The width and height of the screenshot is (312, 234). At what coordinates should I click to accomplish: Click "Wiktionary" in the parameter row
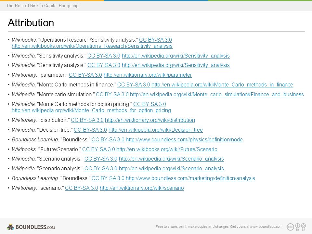click(x=24, y=75)
